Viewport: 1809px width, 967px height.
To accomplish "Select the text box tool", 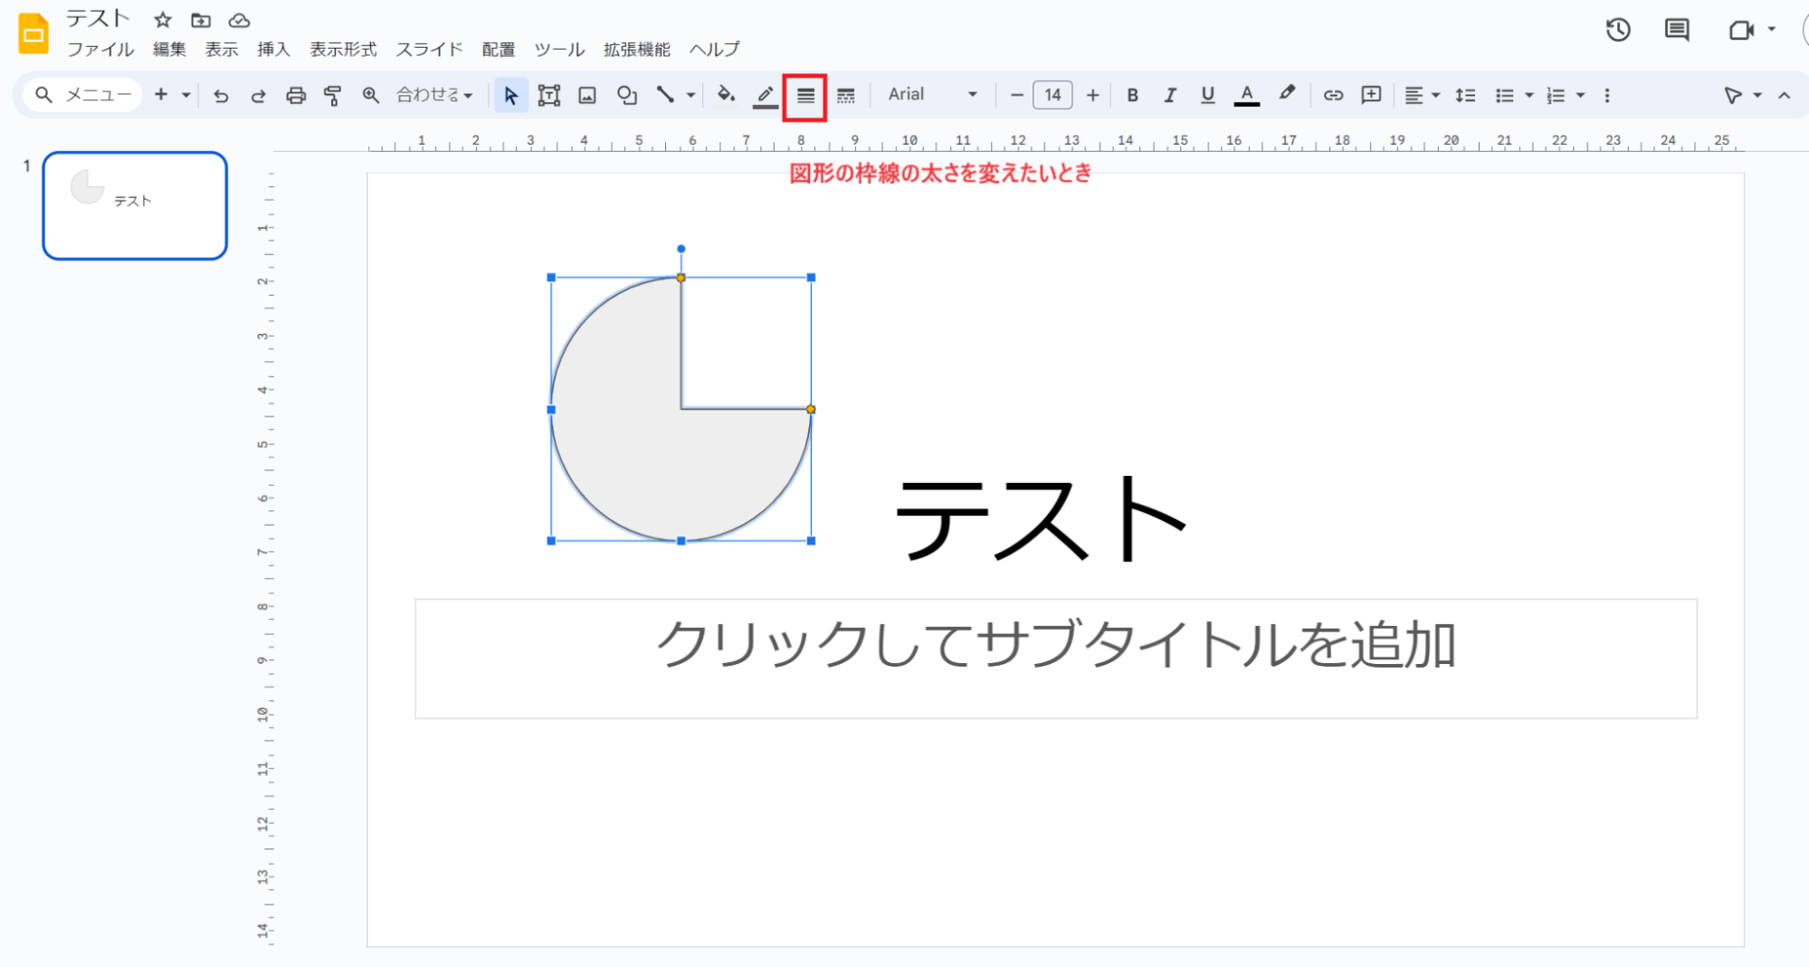I will point(548,95).
